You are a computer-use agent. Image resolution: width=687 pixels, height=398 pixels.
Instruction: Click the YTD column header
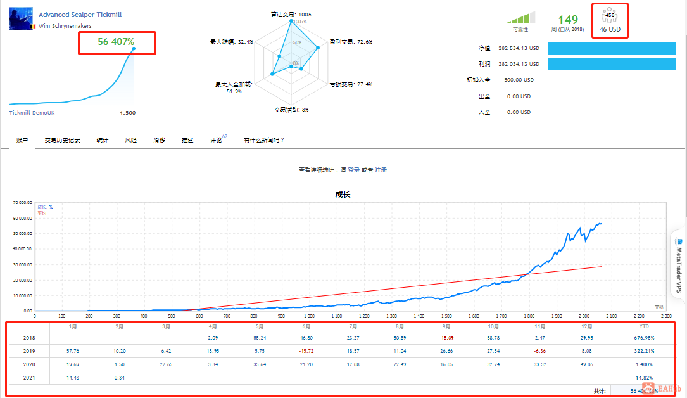(x=644, y=326)
